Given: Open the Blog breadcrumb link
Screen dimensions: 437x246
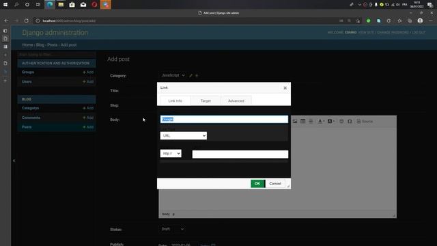Looking at the screenshot, I should point(40,45).
